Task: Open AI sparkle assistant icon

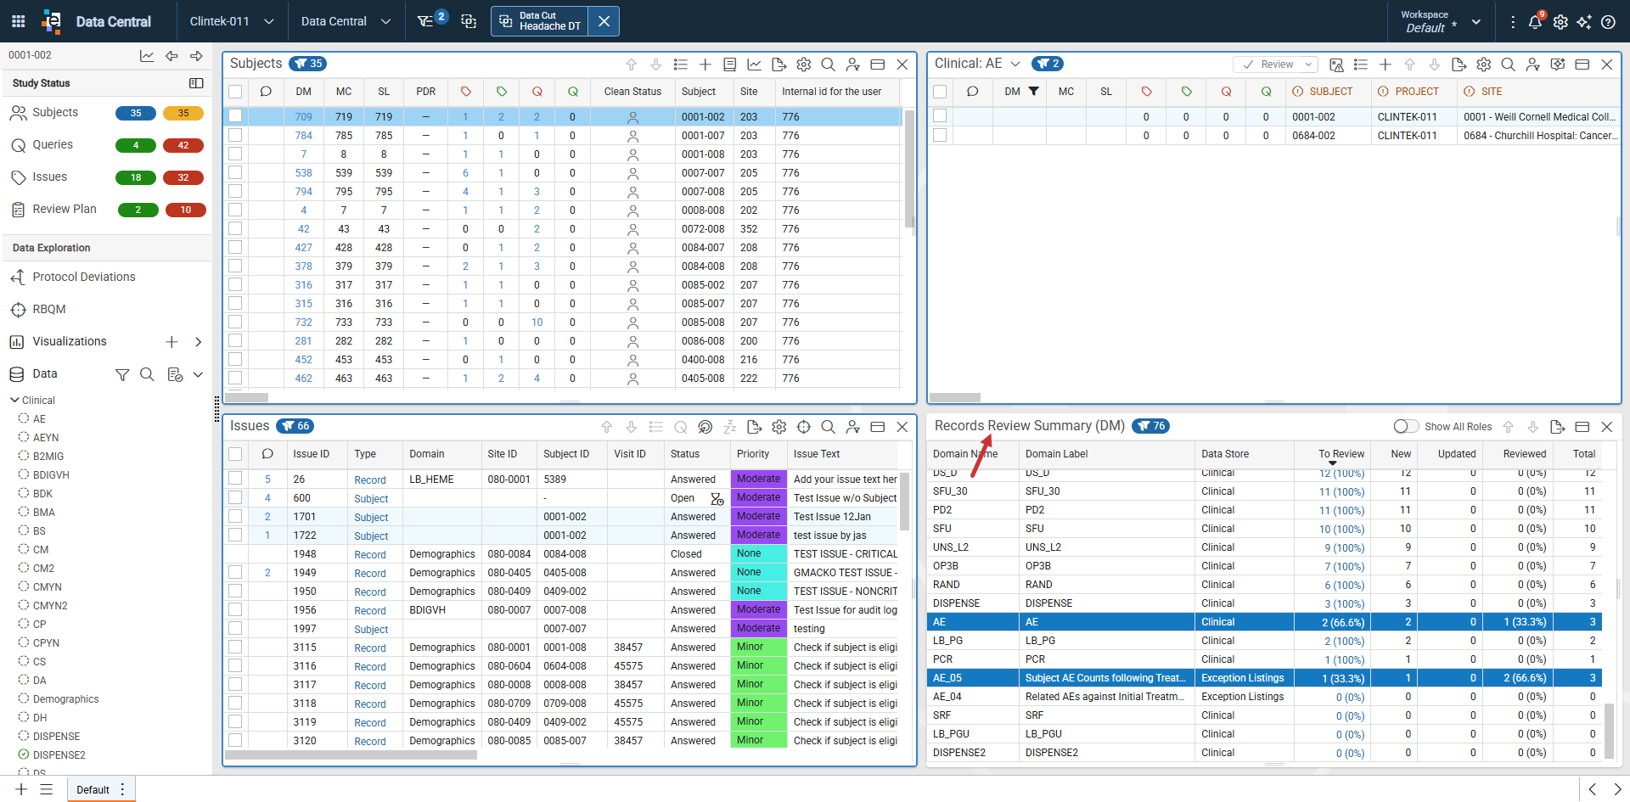Action: 1584,22
